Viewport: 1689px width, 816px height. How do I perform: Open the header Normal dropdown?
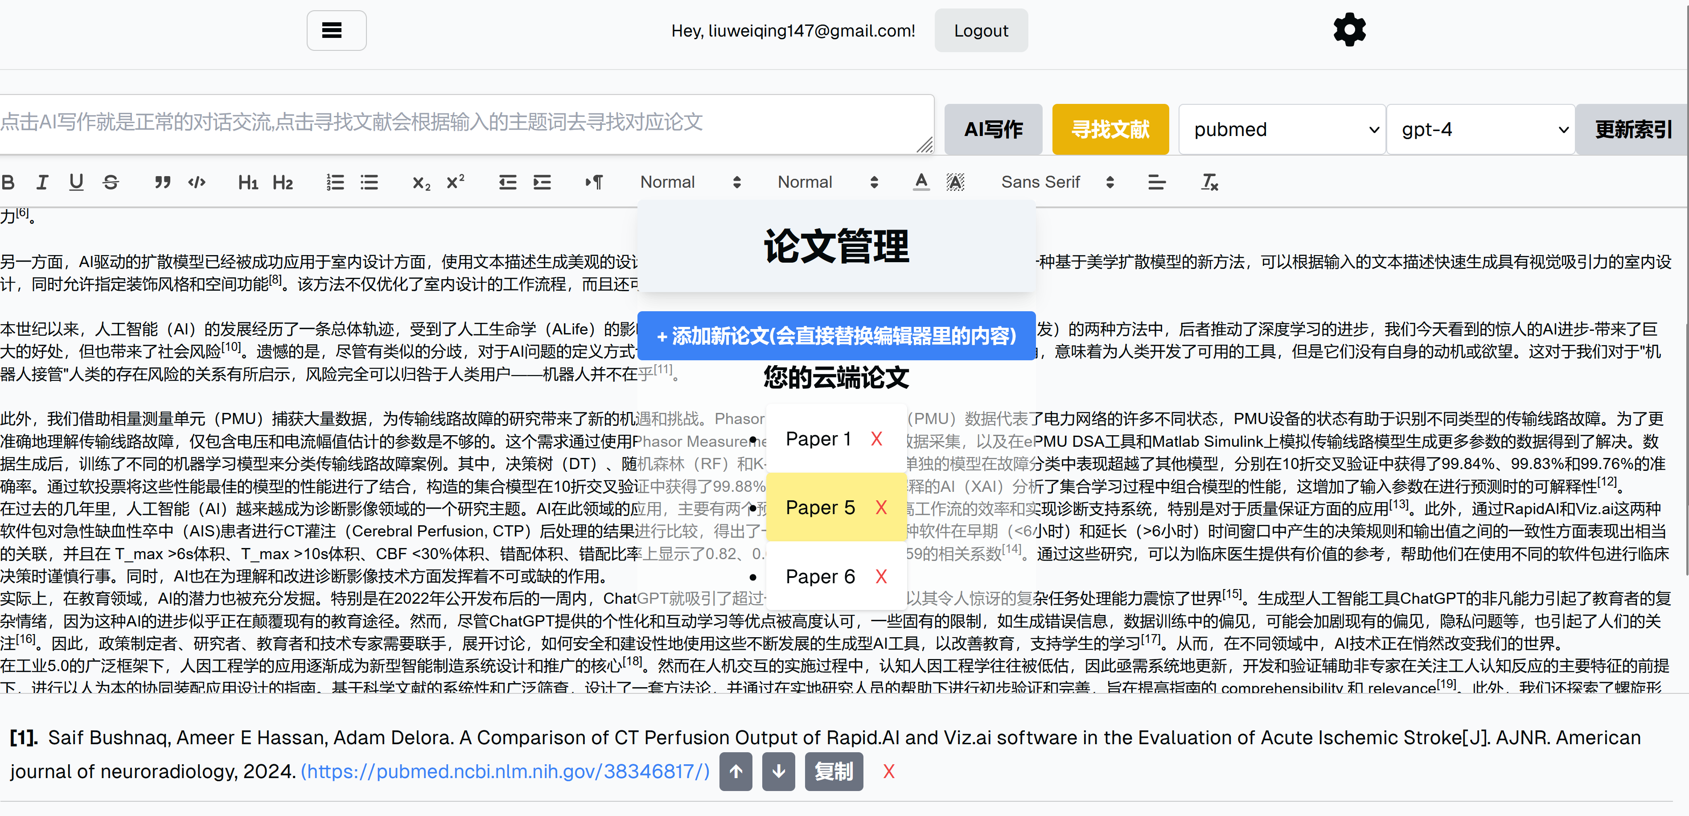tap(827, 182)
